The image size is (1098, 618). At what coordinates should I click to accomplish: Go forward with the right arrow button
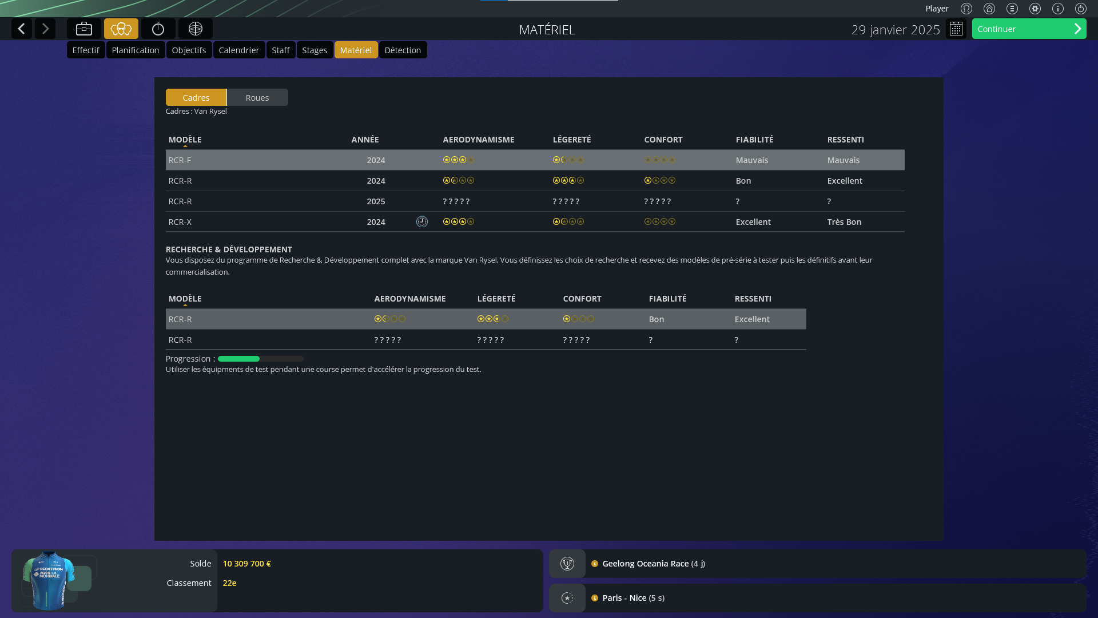tap(45, 29)
